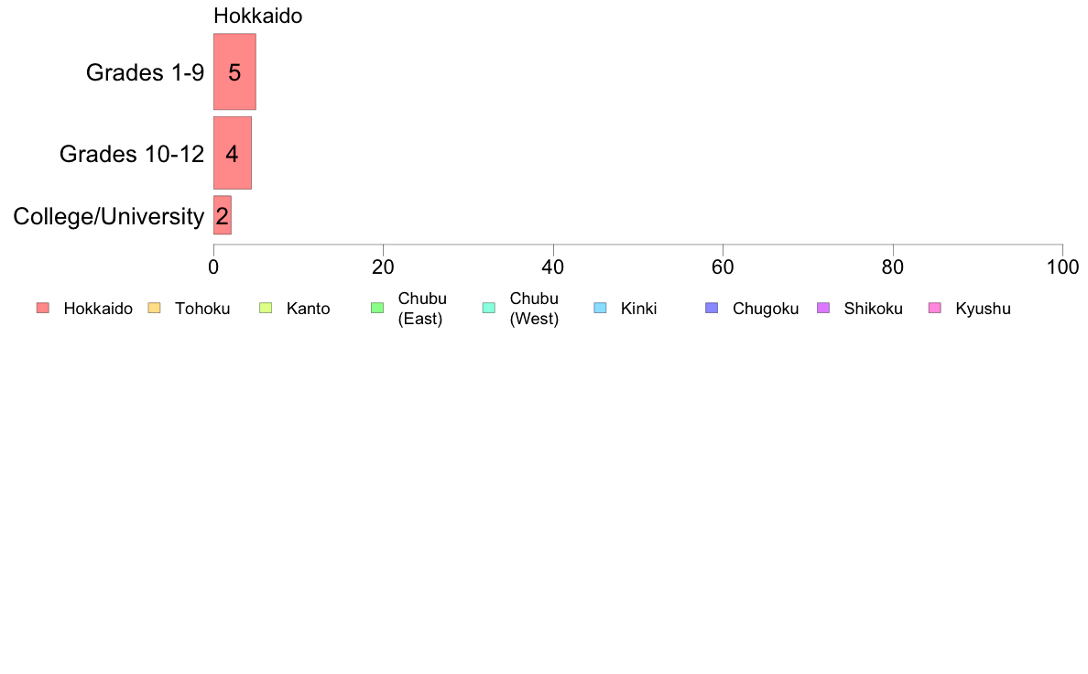This screenshot has height=674, width=1088.
Task: Click the Chubu (West) teal legend swatch
Action: [x=488, y=309]
